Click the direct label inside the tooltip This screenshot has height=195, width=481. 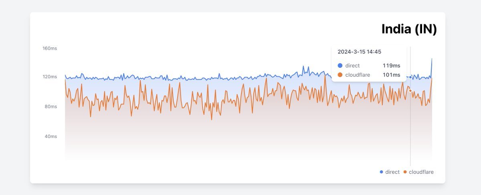tap(352, 65)
